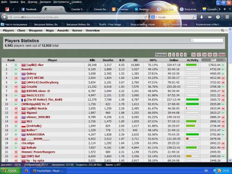
Task: Click the search magnifier icon on the stats page
Action: pyautogui.click(x=222, y=30)
